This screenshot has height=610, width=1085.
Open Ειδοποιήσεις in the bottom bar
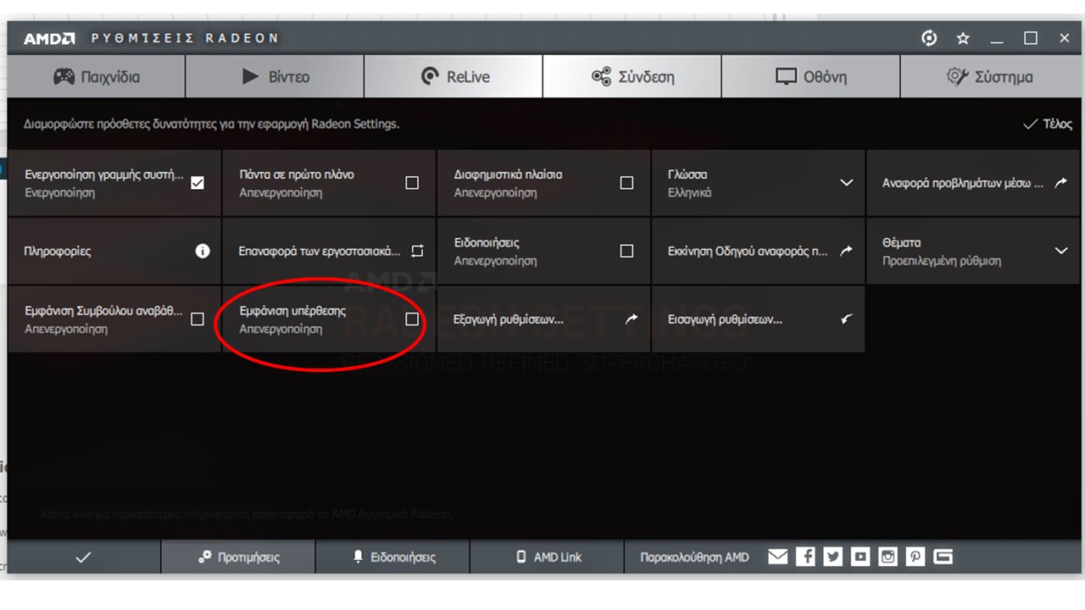(392, 557)
